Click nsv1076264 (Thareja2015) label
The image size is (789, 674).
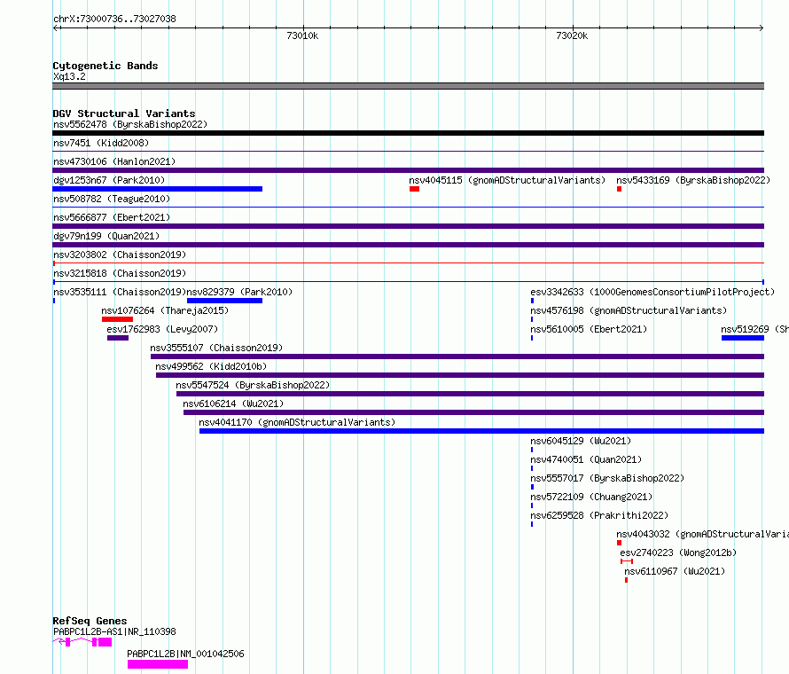tap(165, 310)
